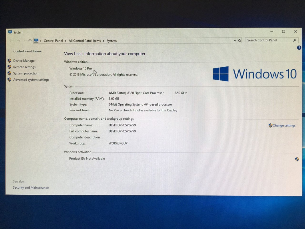Click shield icon next to System protection
This screenshot has width=305, height=229.
(9, 73)
